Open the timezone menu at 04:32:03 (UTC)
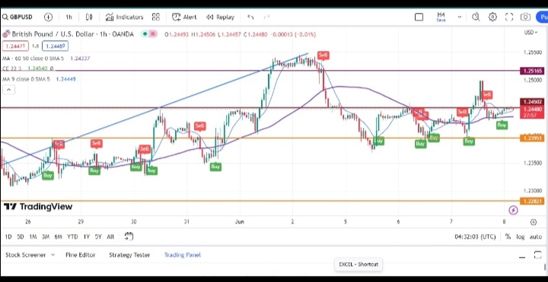Viewport: 548px width, 282px height. [x=475, y=236]
